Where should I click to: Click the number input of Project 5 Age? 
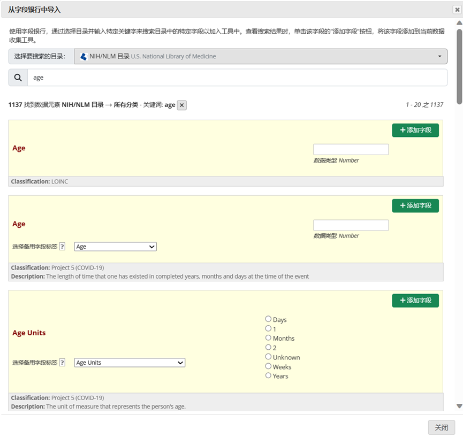(x=351, y=225)
